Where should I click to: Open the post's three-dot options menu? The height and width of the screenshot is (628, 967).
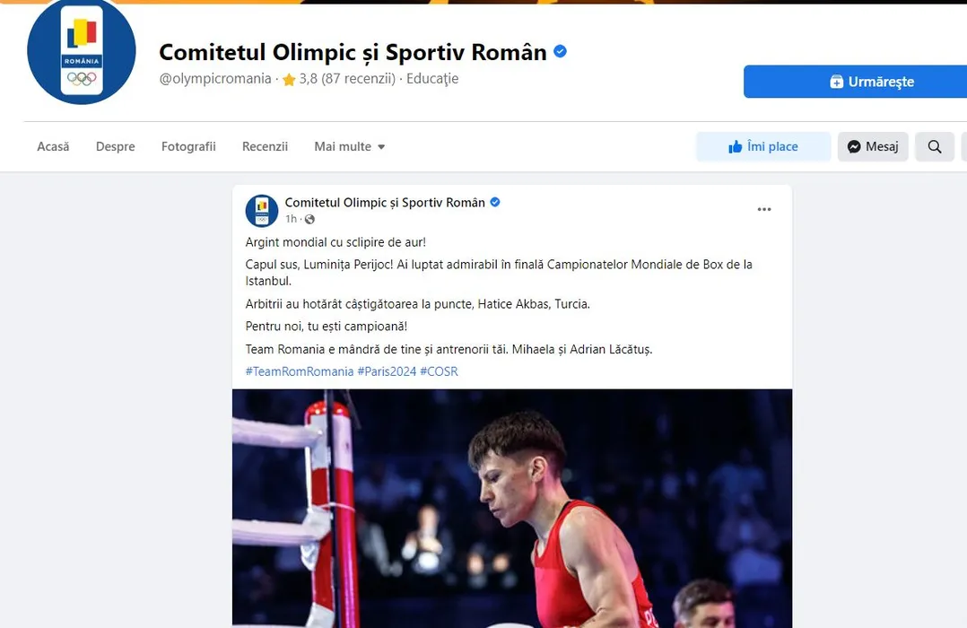click(764, 209)
